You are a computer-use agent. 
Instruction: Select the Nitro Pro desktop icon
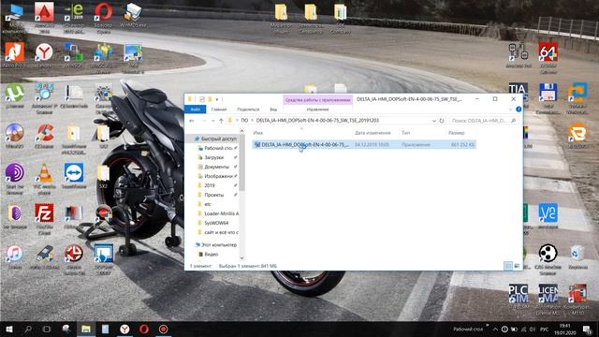[14, 56]
